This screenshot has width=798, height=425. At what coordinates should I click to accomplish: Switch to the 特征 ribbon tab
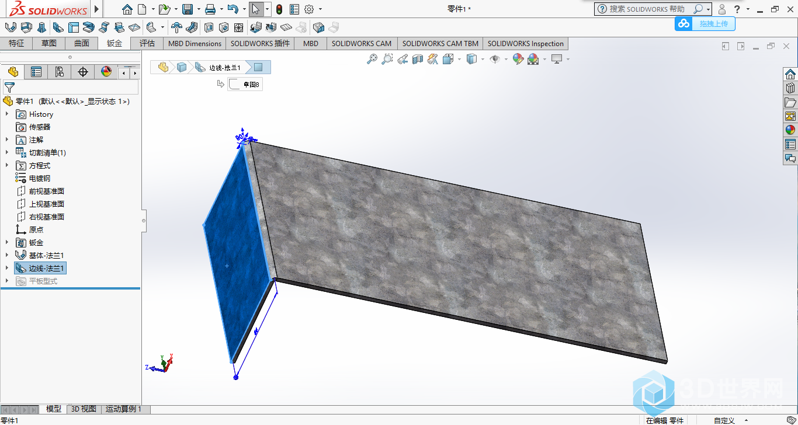click(16, 43)
